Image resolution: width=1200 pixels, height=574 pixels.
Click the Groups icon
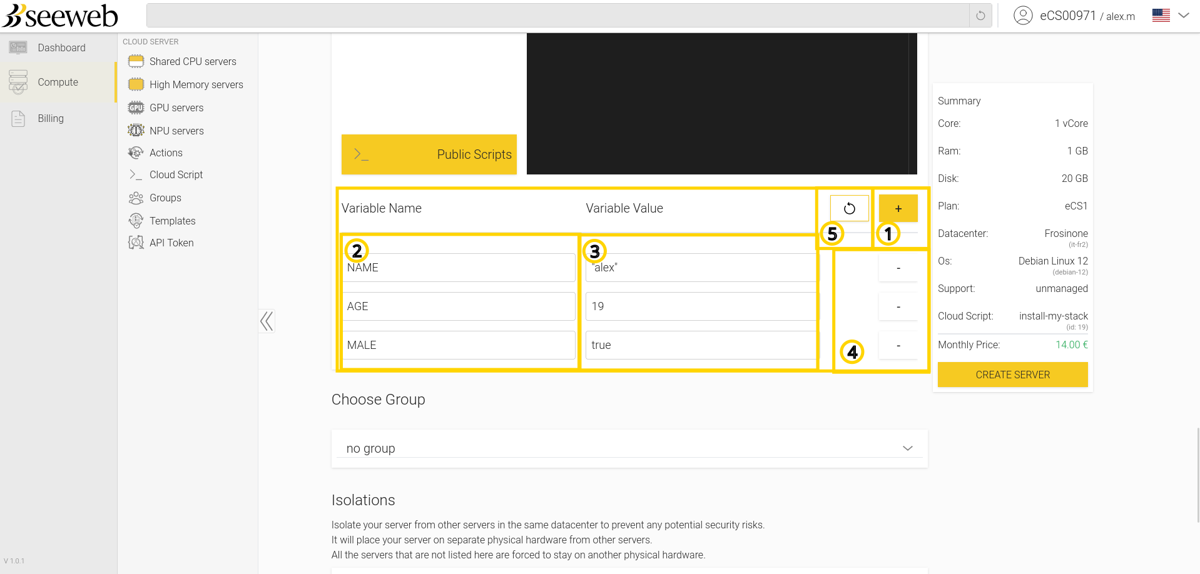coord(136,198)
